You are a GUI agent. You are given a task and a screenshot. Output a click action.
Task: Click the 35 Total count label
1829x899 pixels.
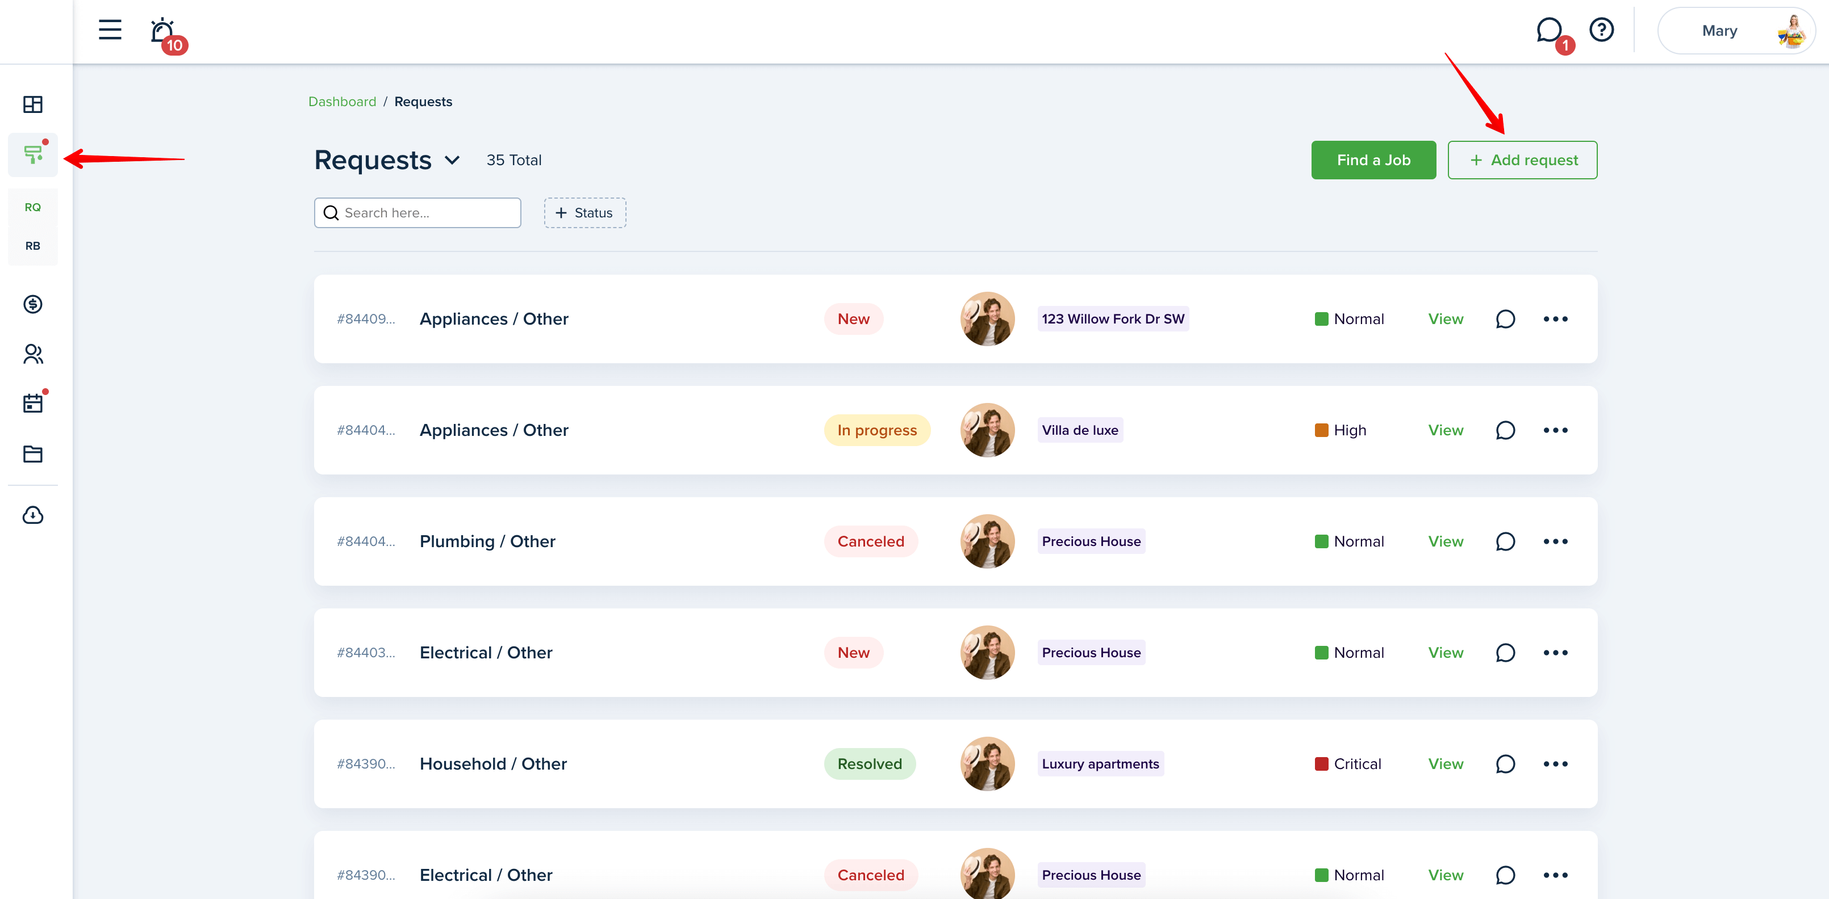coord(514,161)
